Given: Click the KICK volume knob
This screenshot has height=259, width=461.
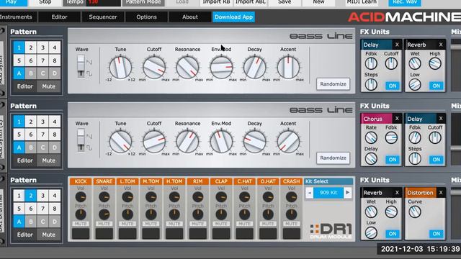Looking at the screenshot, I should pyautogui.click(x=81, y=197).
